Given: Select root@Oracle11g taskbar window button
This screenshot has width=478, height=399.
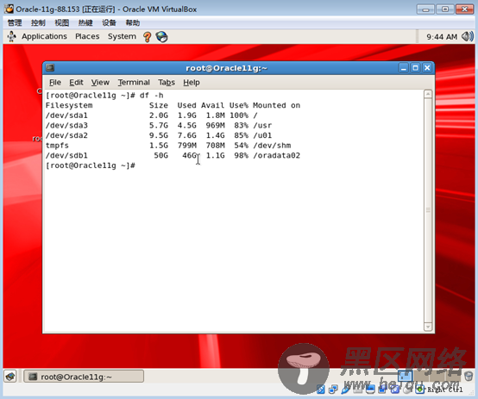Looking at the screenshot, I should pyautogui.click(x=84, y=377).
